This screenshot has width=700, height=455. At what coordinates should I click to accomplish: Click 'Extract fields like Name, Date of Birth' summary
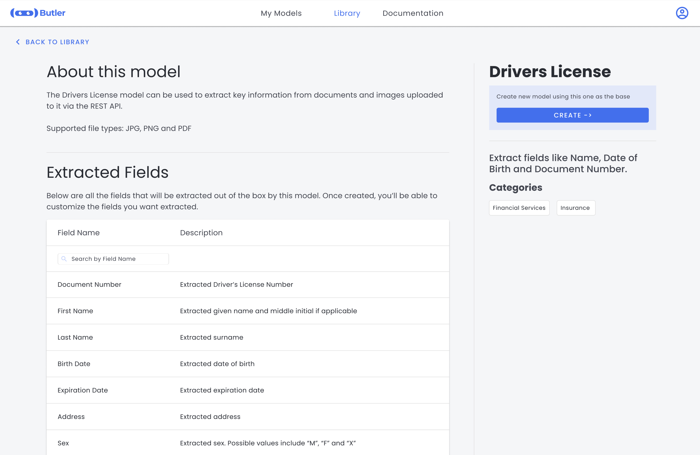click(563, 163)
